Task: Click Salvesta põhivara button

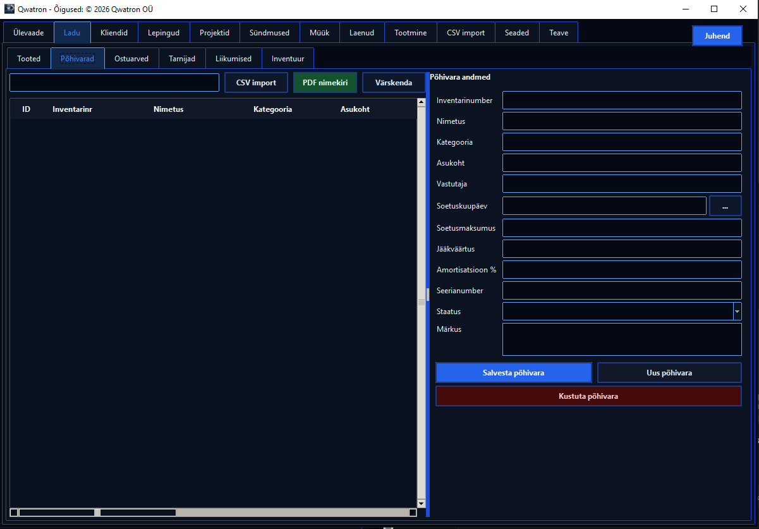Action: point(514,373)
